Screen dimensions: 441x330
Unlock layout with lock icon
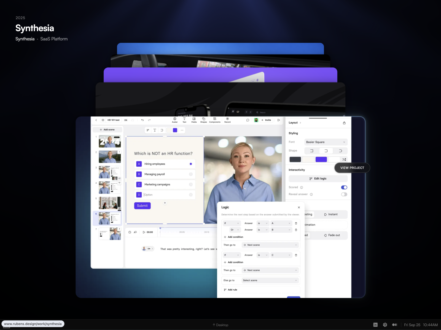(x=344, y=123)
